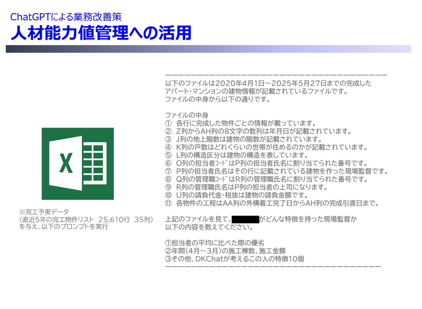Click the line "以下の内容を教えてください。"
Image resolution: width=422 pixels, height=309 pixels.
click(209, 227)
